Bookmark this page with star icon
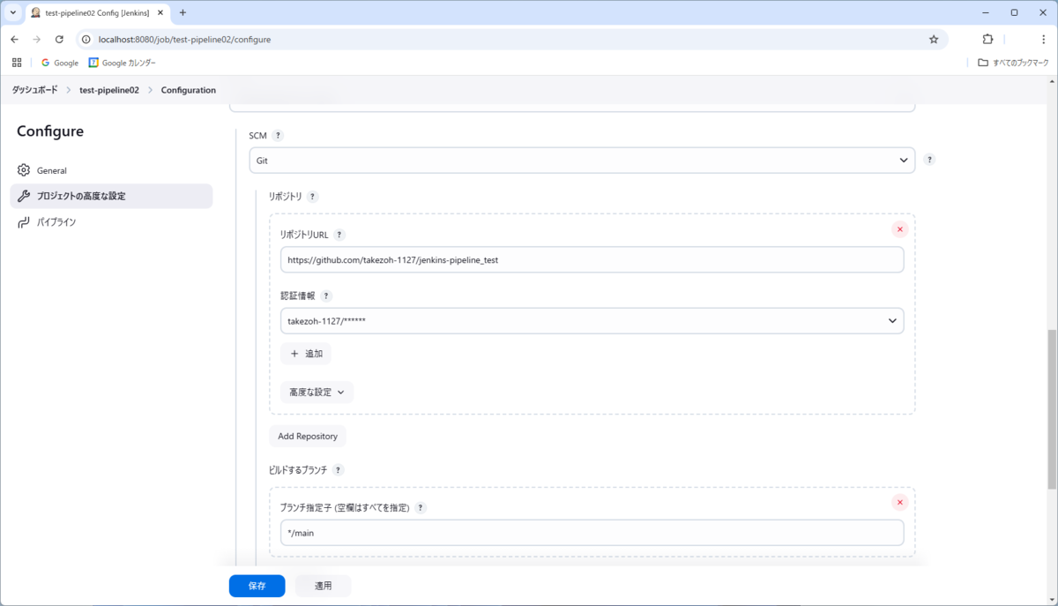 pyautogui.click(x=934, y=40)
